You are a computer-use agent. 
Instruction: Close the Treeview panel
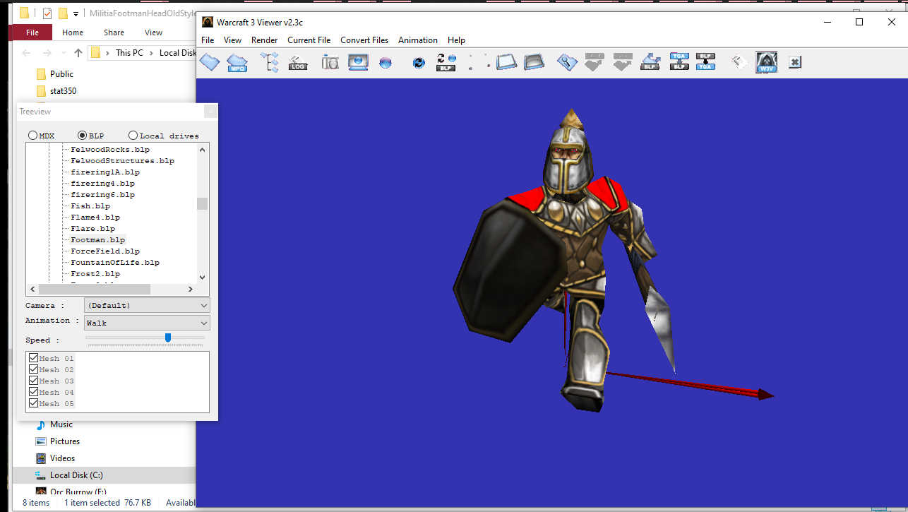(x=210, y=112)
